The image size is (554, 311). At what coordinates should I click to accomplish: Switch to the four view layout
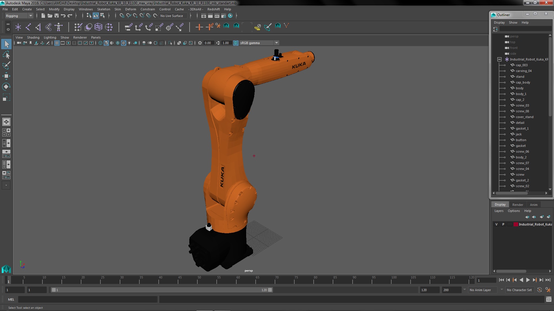[6, 132]
